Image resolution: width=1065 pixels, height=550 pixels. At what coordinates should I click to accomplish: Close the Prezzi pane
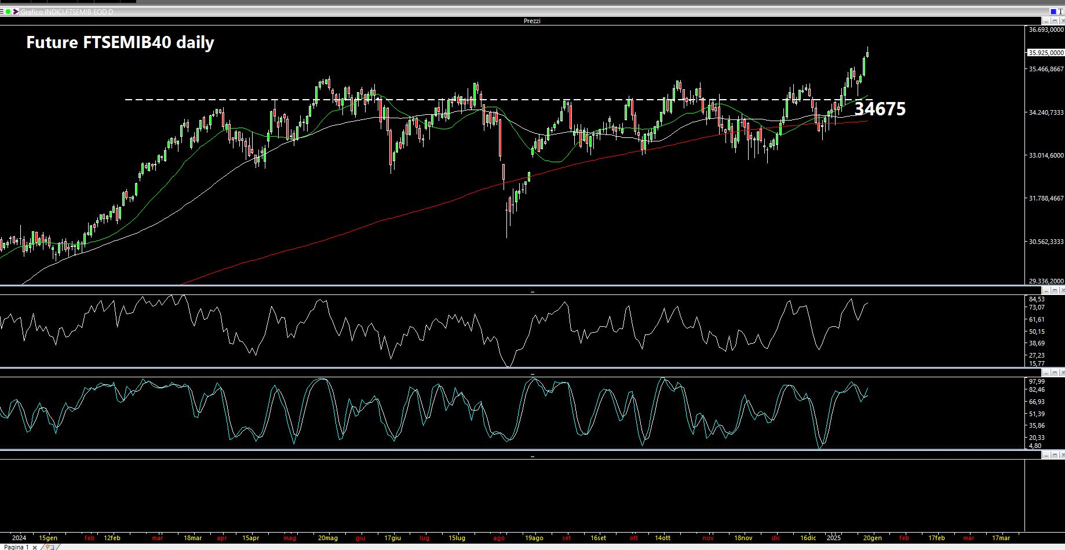(x=1062, y=21)
